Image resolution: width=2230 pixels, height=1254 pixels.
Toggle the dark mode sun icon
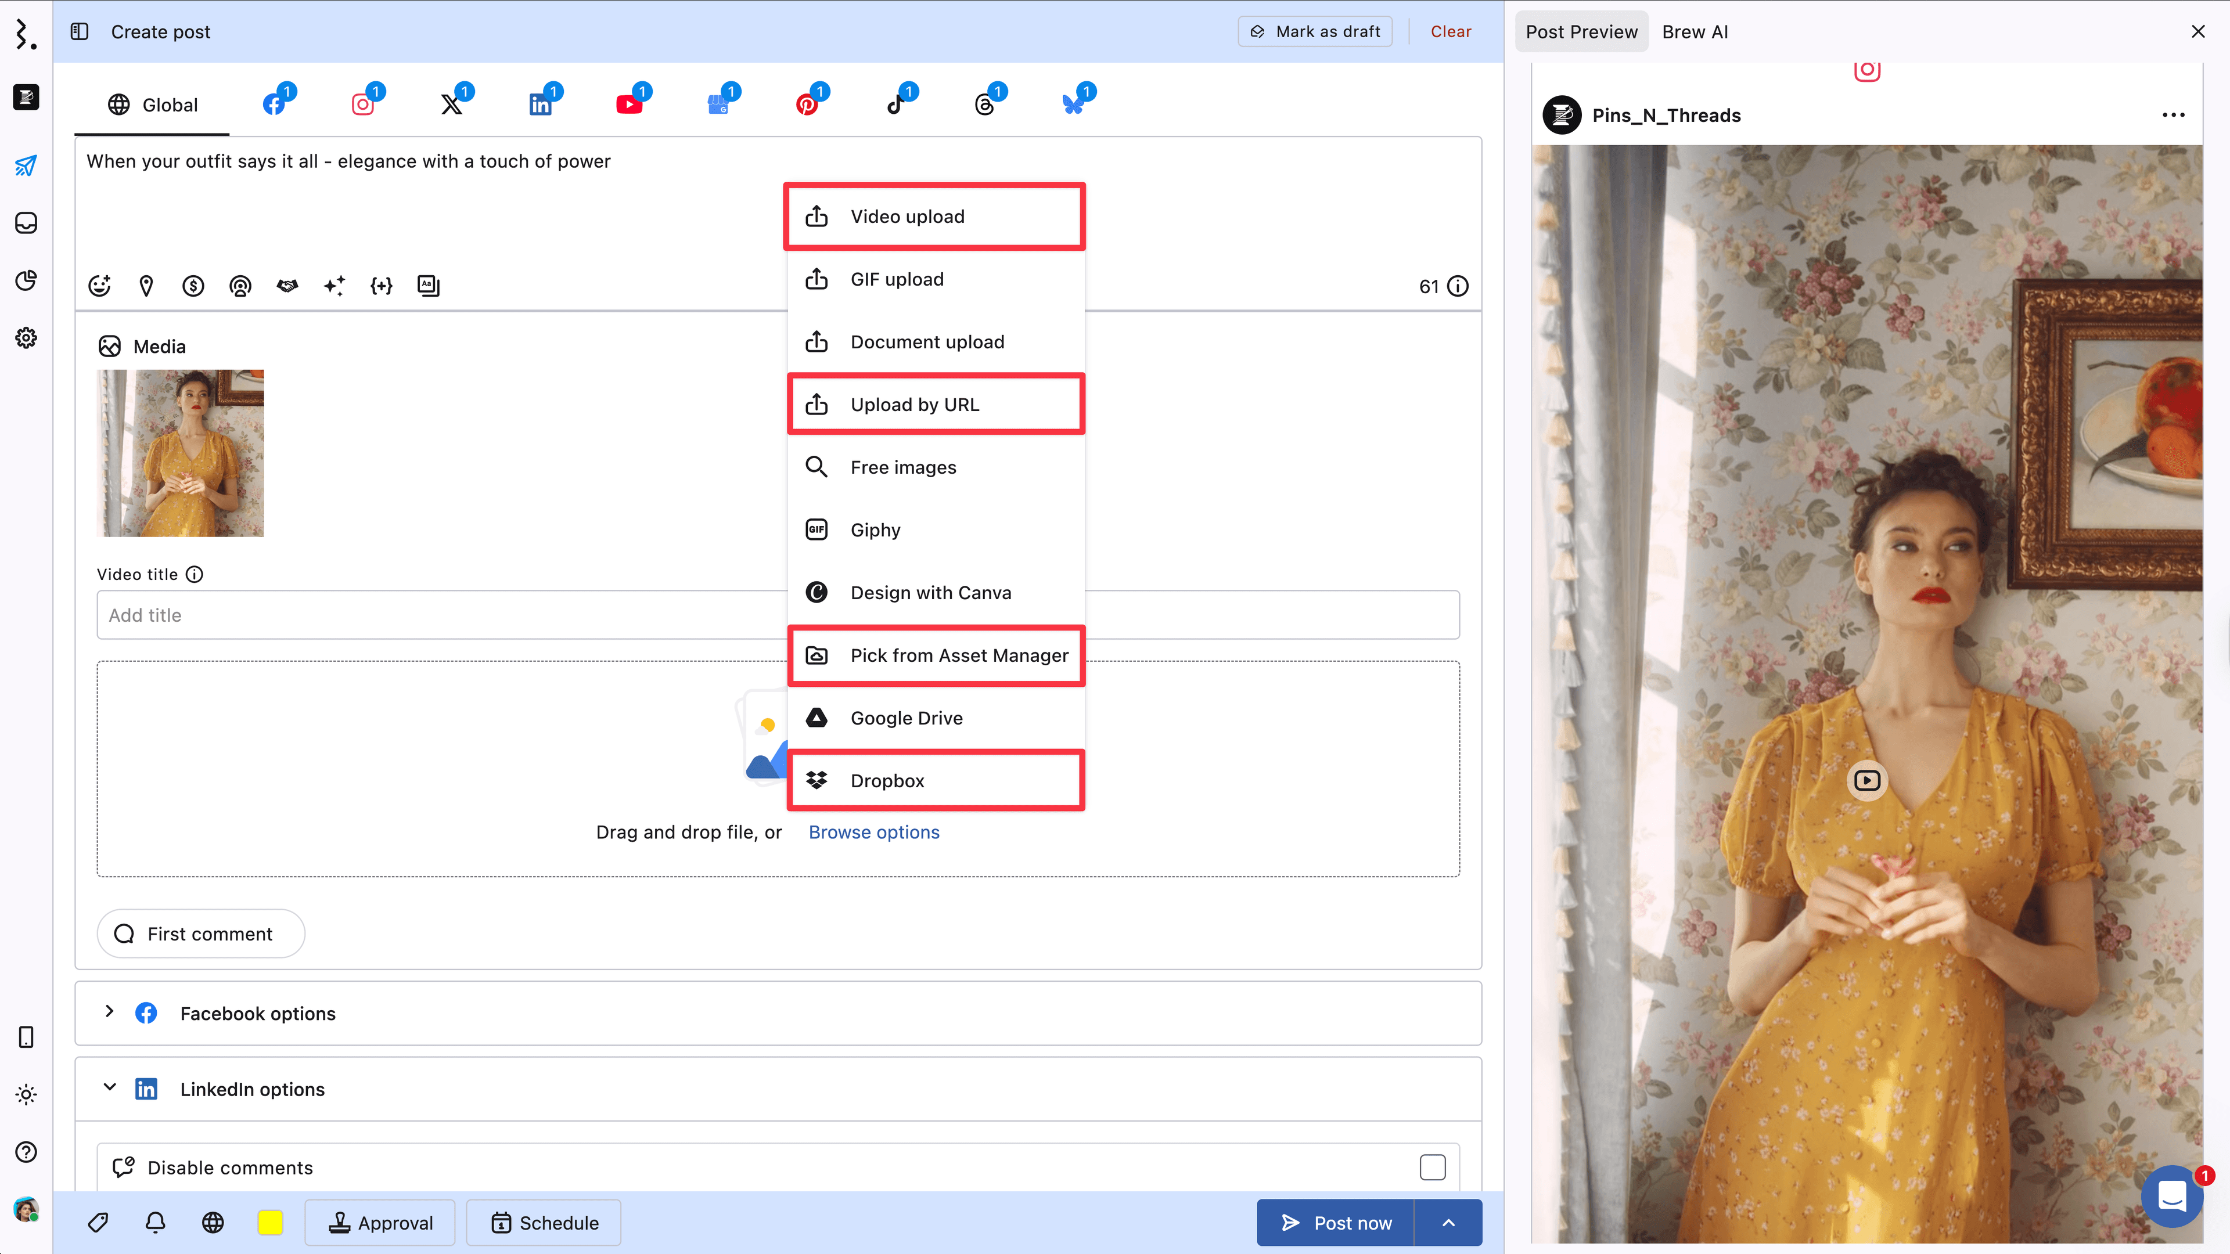(x=26, y=1095)
